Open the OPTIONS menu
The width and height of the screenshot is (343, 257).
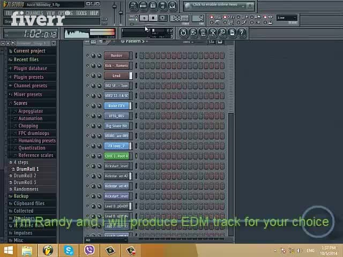point(65,13)
